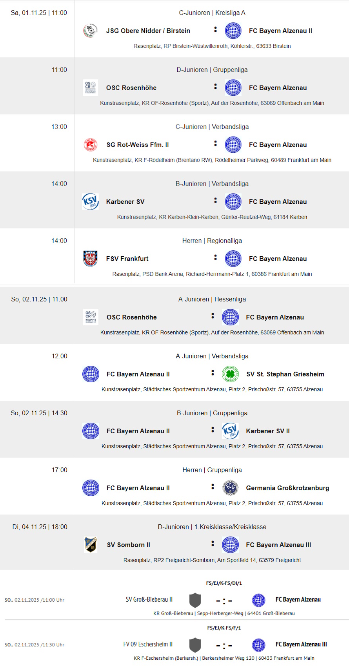
Task: Click the grey shield beside FV 09 Eschersheim II
Action: [x=195, y=645]
